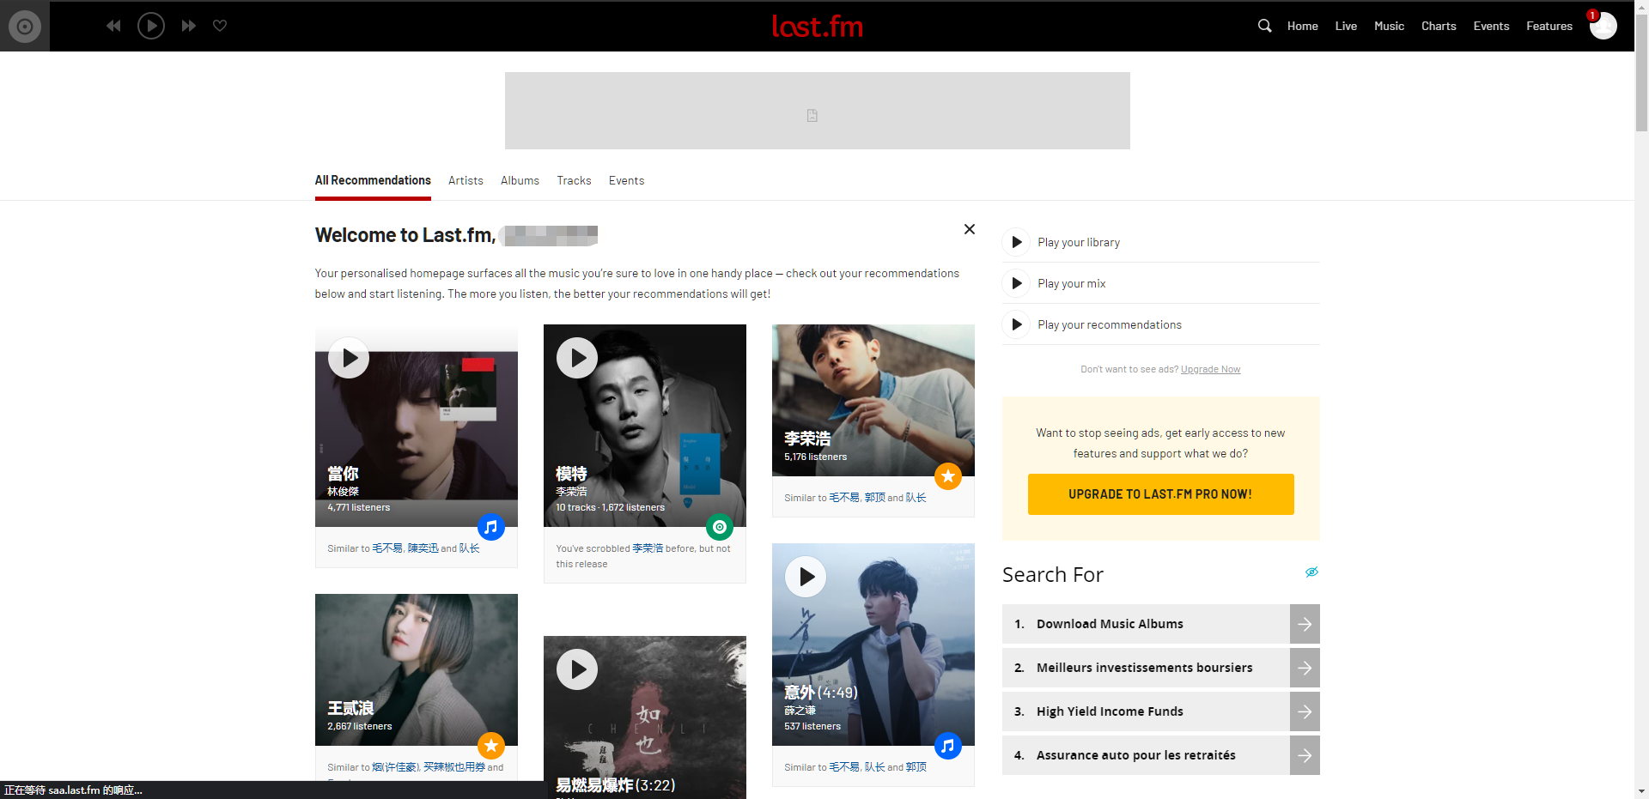
Task: Click the grey banner ad placeholder
Action: point(818,111)
